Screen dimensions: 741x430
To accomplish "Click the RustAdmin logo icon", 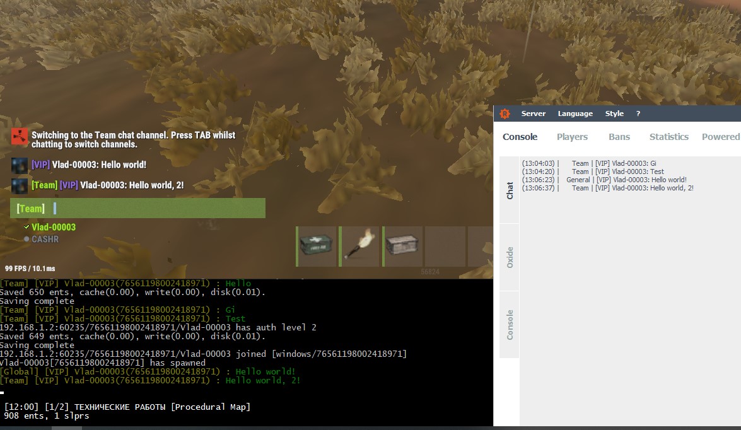I will tap(505, 113).
